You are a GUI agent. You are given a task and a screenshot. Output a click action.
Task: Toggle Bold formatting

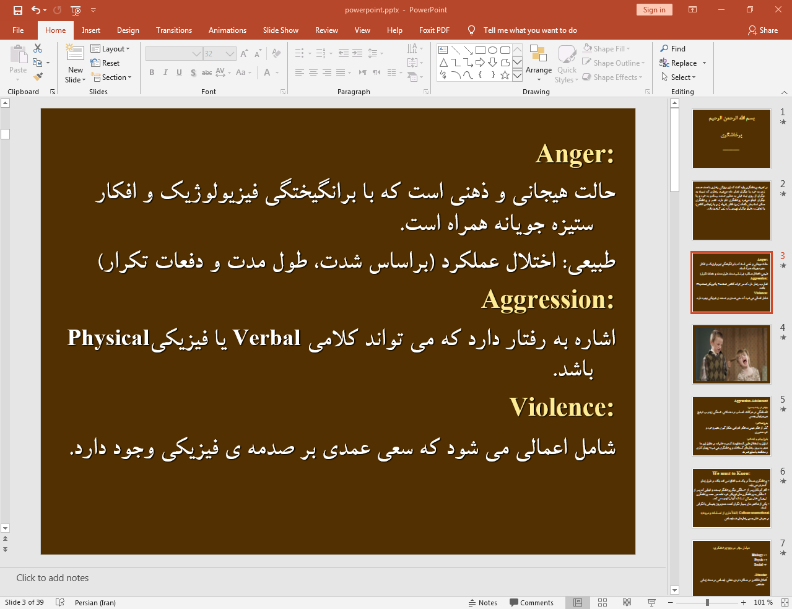152,72
